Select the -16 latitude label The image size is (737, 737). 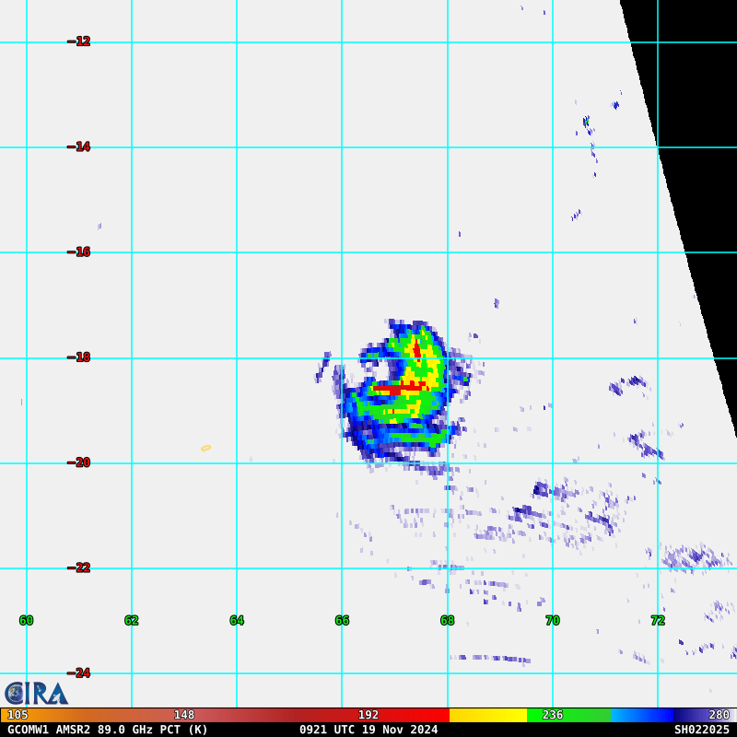(x=79, y=252)
